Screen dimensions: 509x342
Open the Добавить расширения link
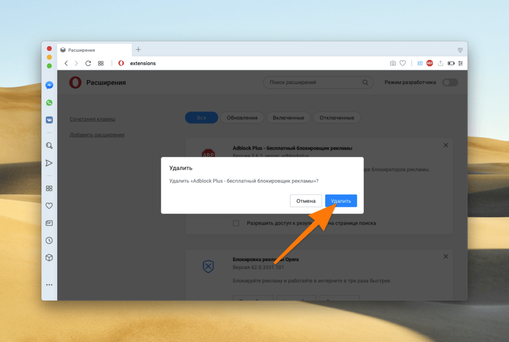(x=97, y=135)
